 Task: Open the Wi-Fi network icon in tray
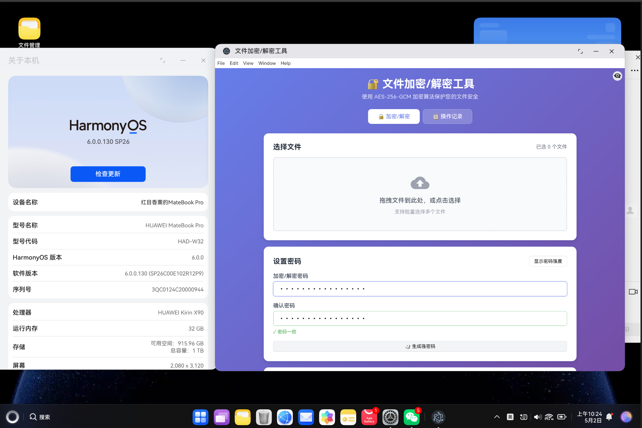pos(549,417)
